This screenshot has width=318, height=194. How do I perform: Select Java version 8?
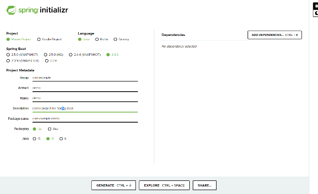[x=61, y=139]
